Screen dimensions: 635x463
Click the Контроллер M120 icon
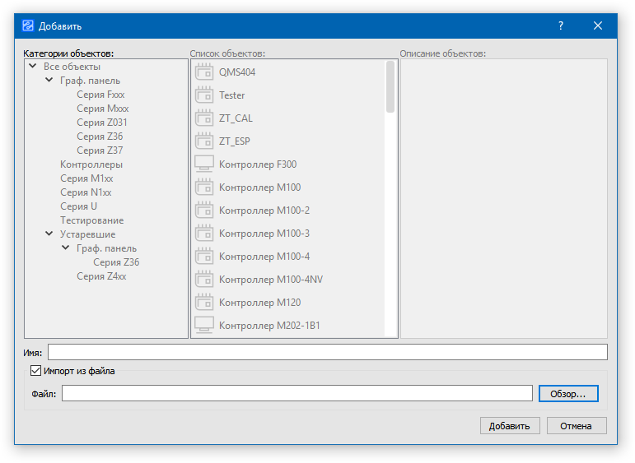point(203,303)
